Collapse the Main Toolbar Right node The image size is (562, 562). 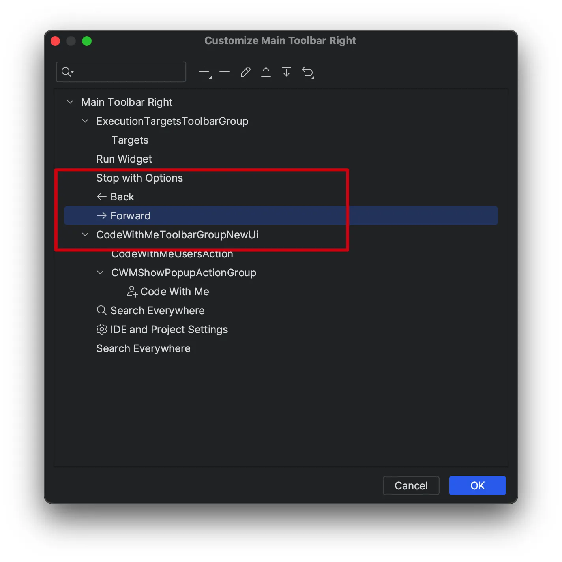click(70, 102)
